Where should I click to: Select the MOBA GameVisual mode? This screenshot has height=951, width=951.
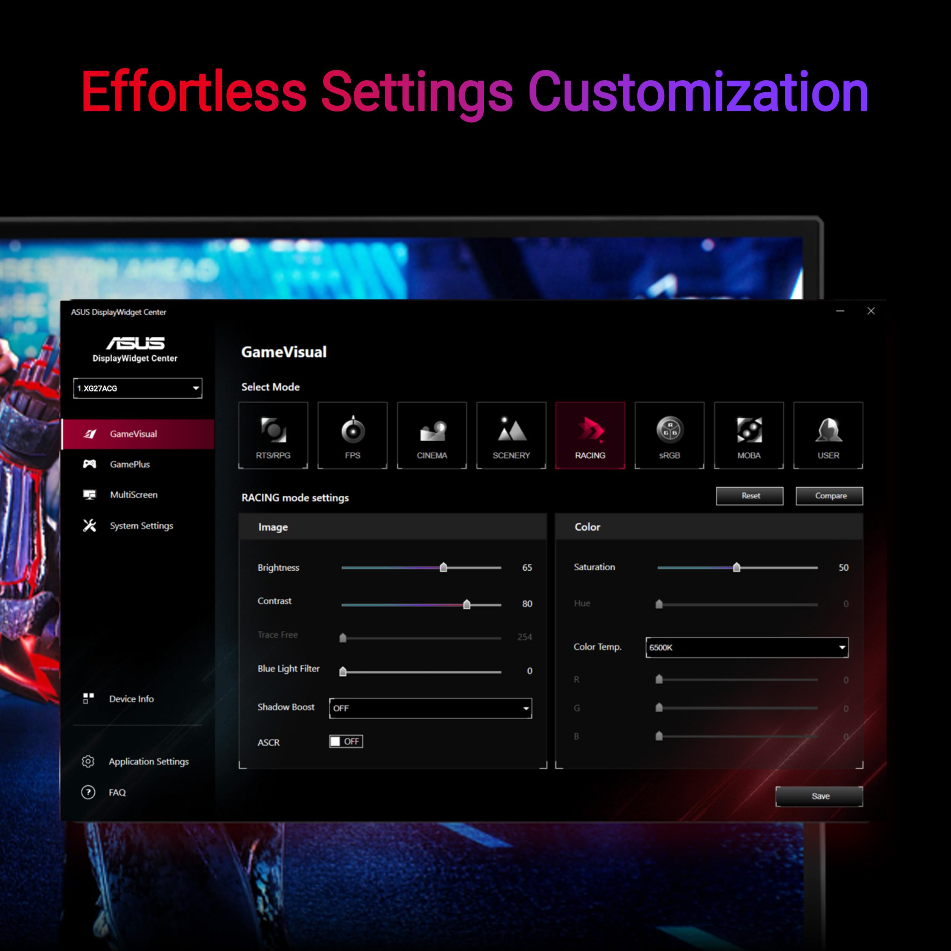click(746, 433)
